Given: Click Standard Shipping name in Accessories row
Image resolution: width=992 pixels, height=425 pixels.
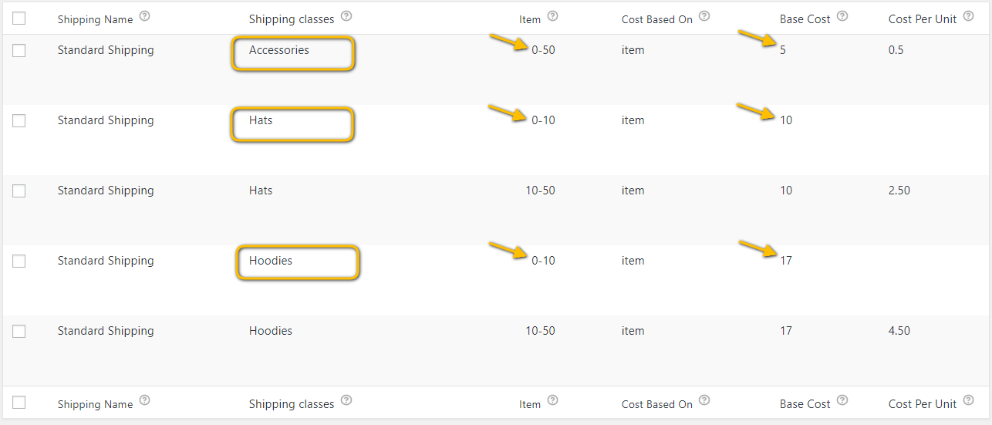Looking at the screenshot, I should (106, 50).
